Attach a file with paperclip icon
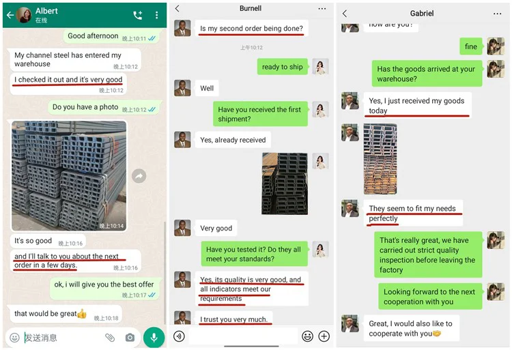Image resolution: width=512 pixels, height=350 pixels. (x=110, y=338)
